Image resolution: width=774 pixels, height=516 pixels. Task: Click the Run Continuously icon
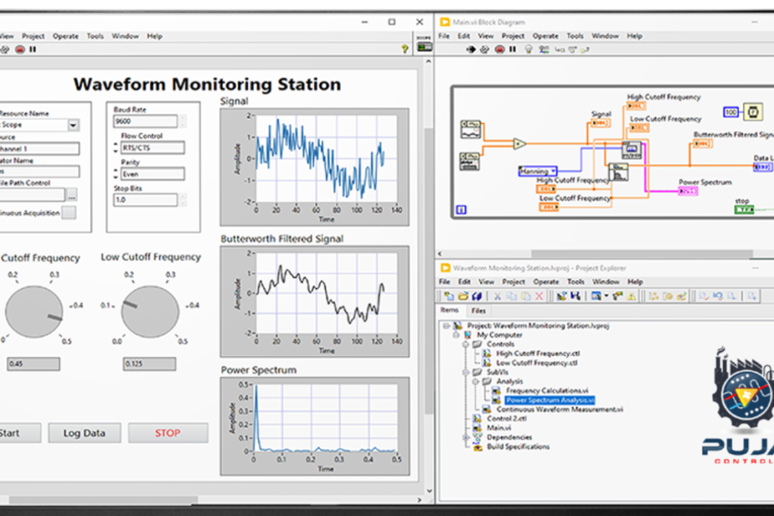point(484,50)
